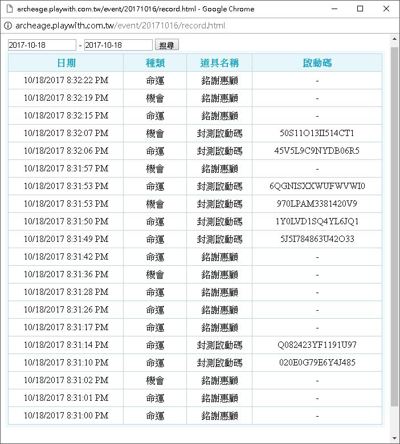This screenshot has width=400, height=444.
Task: Close the record.html popup window
Action: click(386, 9)
